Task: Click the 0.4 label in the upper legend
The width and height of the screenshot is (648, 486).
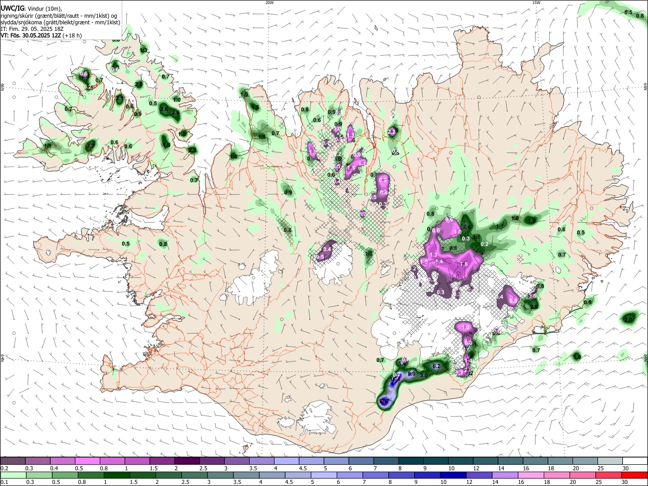Action: (x=54, y=468)
